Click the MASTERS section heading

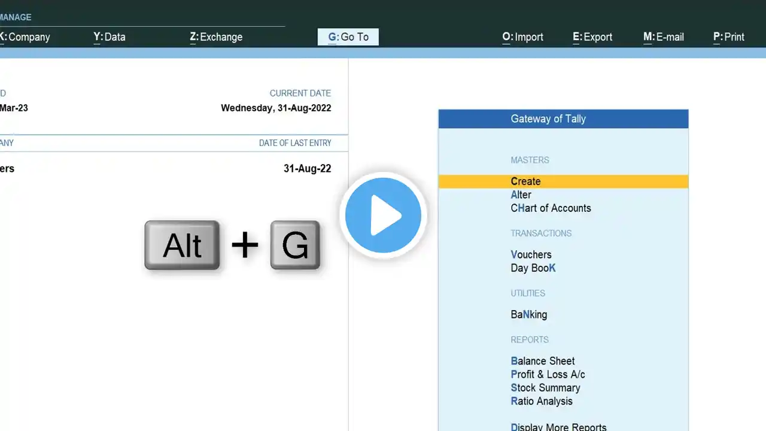[530, 160]
